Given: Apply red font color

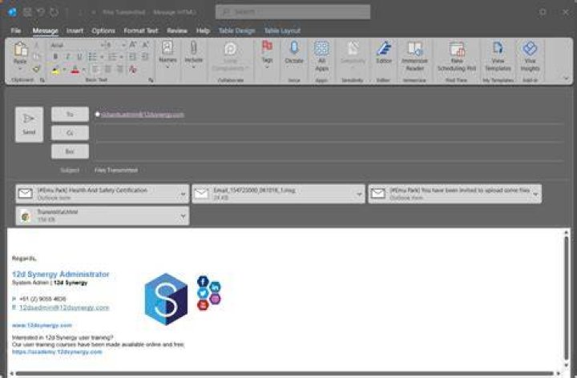Looking at the screenshot, I should (x=75, y=70).
